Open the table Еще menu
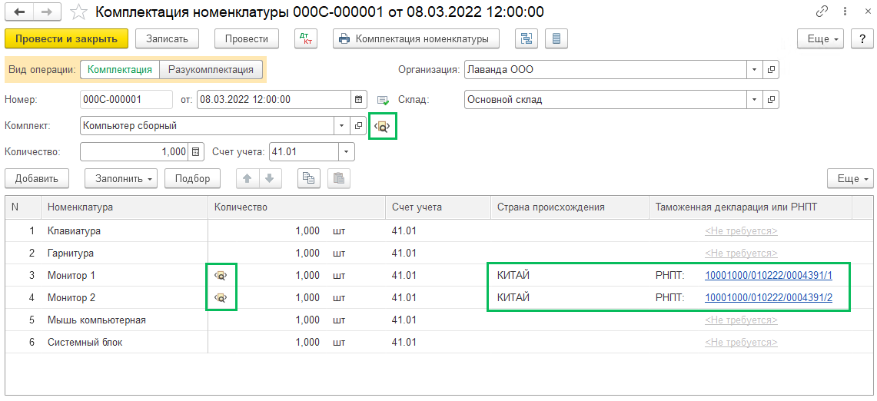 (x=850, y=178)
